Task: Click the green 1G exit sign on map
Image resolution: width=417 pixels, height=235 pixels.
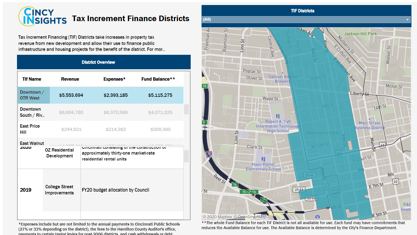Action: pos(205,86)
